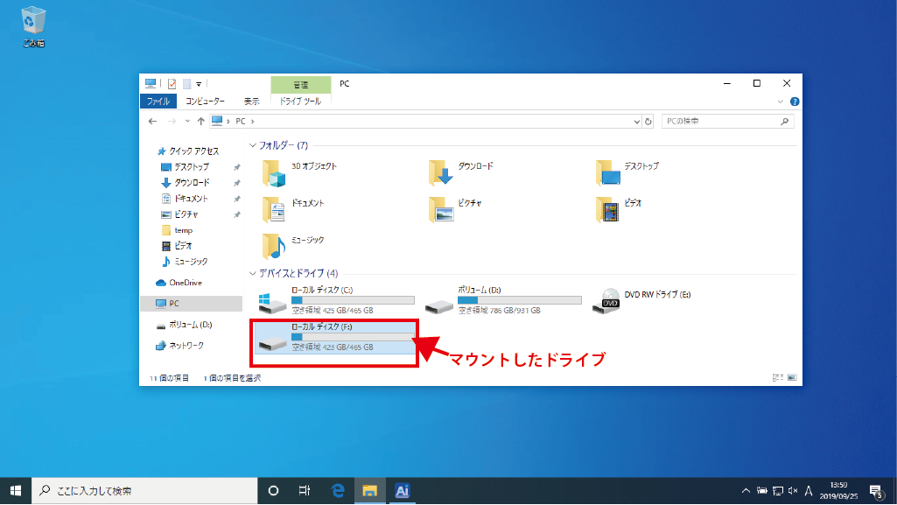Select OneDrive in the navigation pane

(x=185, y=283)
